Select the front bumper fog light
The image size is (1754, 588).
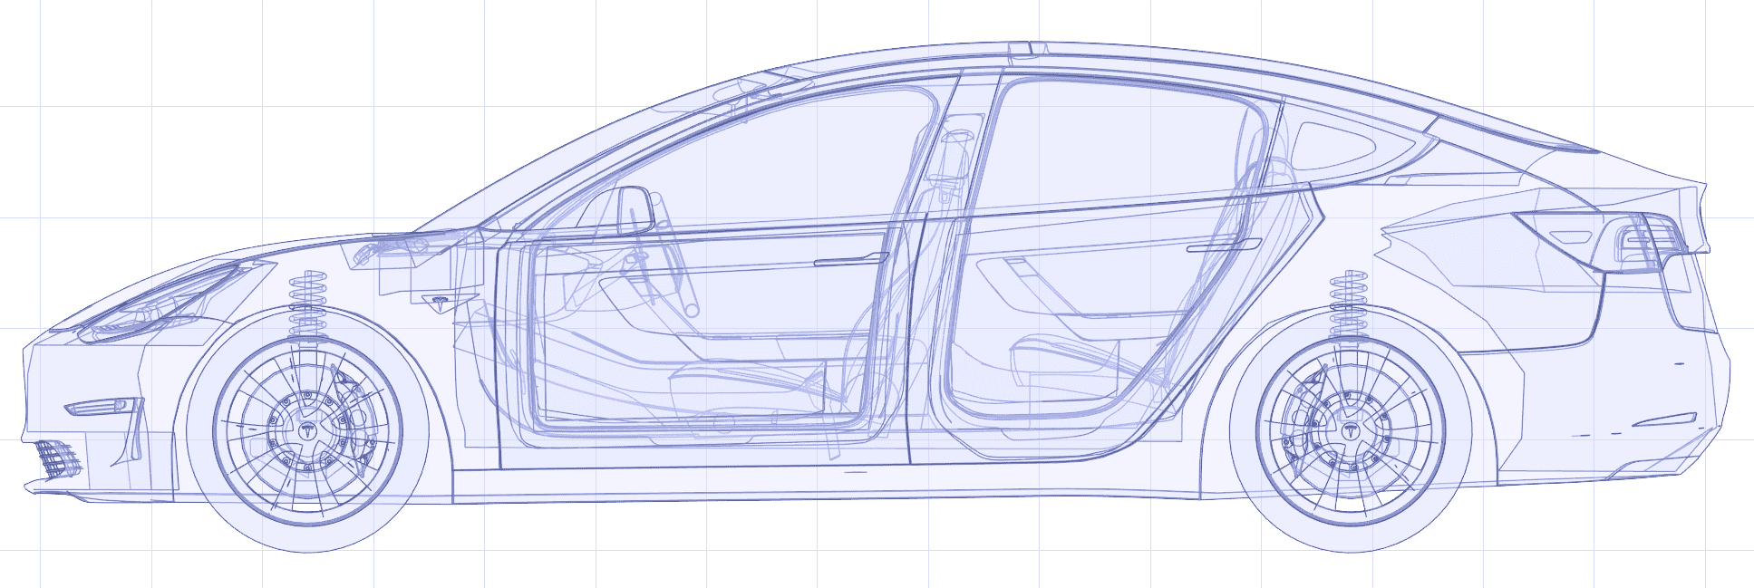click(x=102, y=406)
